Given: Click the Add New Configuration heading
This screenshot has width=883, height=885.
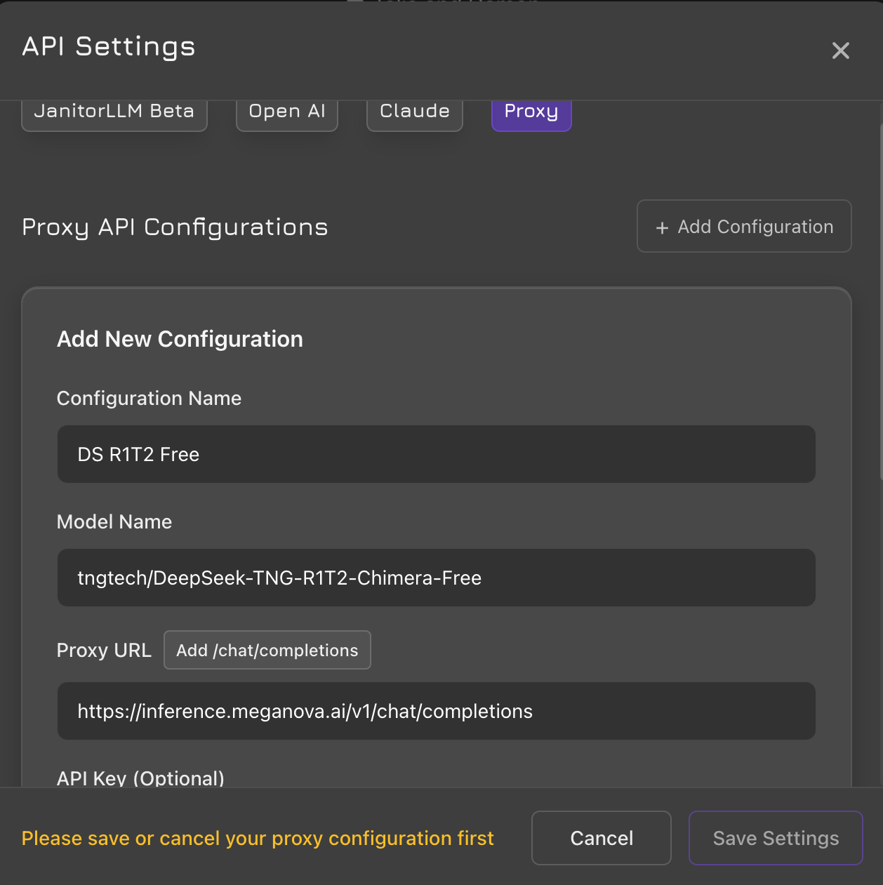Looking at the screenshot, I should [180, 339].
